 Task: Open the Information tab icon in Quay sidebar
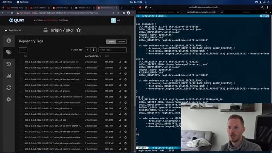(x=8, y=41)
